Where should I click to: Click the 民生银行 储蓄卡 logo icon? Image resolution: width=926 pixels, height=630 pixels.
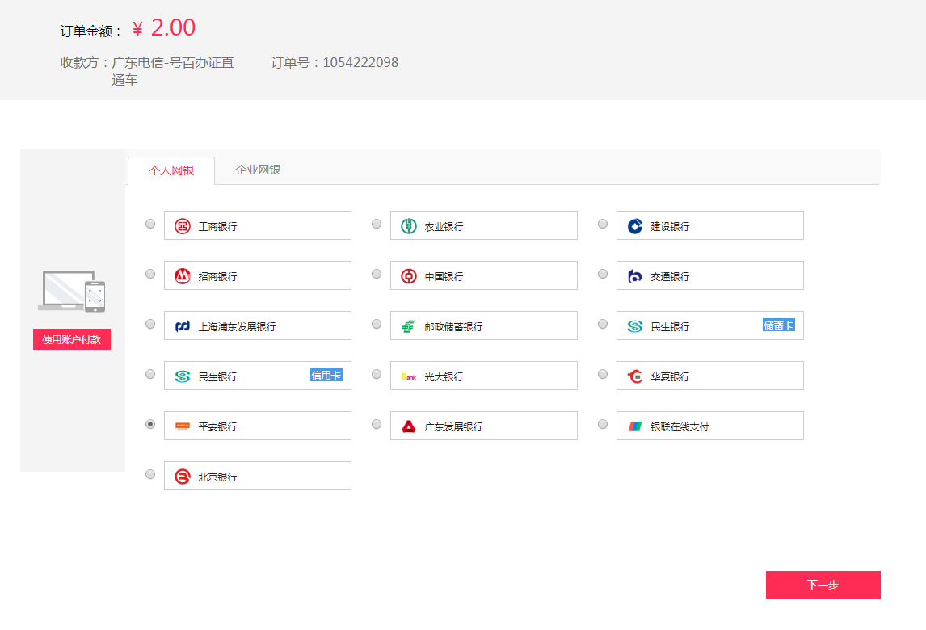point(635,326)
